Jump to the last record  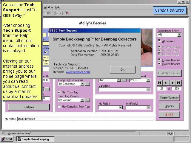(x=178, y=83)
